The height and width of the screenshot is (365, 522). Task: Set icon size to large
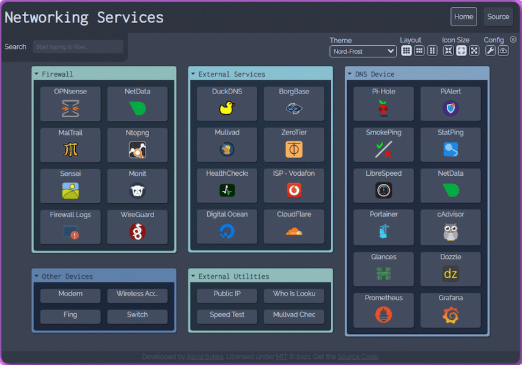(x=474, y=51)
